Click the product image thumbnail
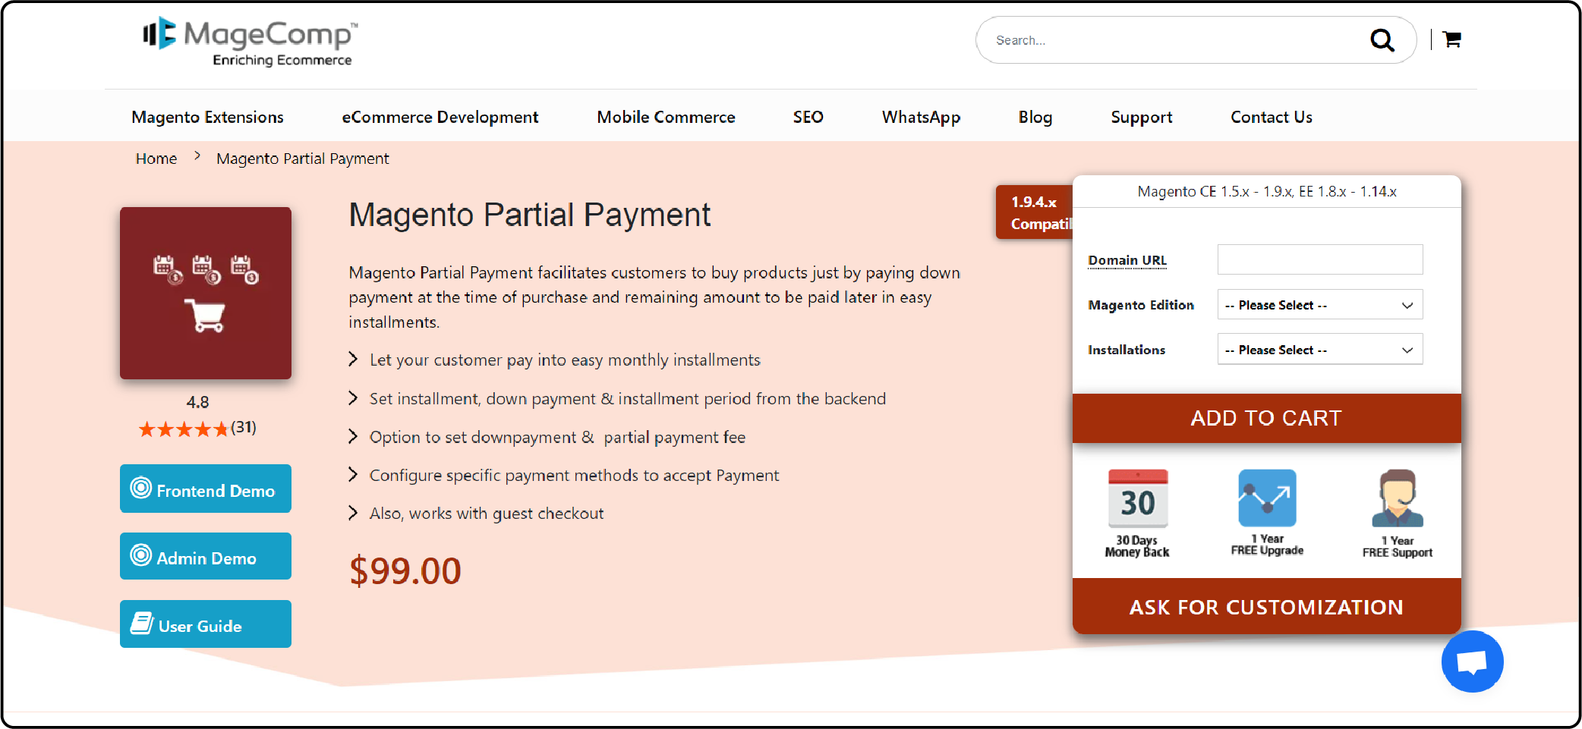The image size is (1582, 729). pyautogui.click(x=206, y=293)
